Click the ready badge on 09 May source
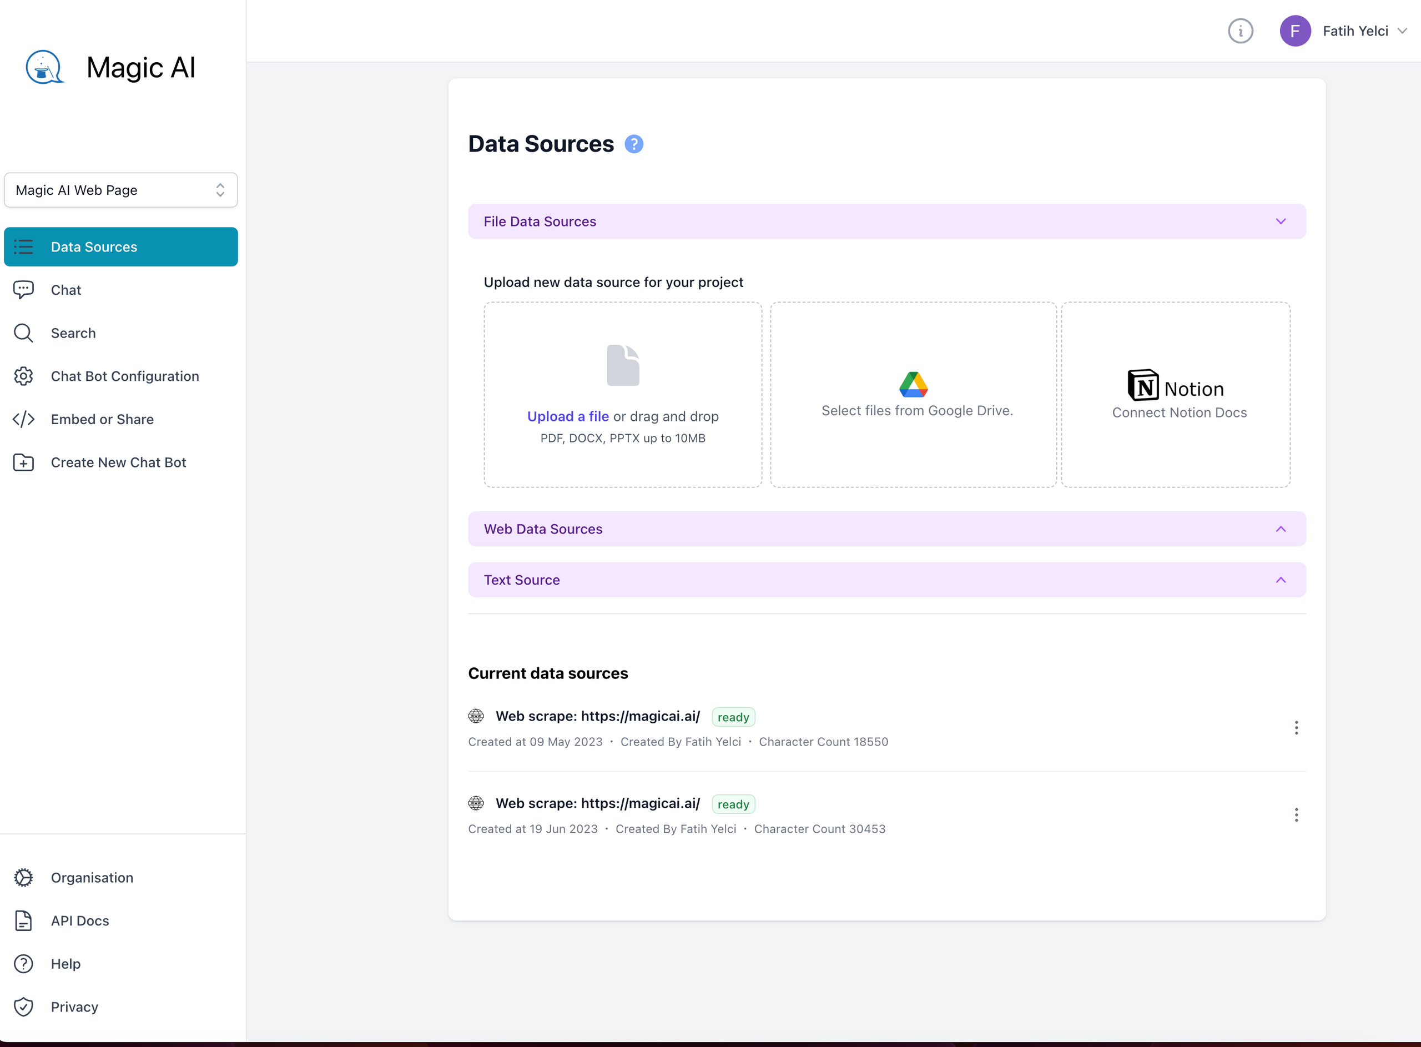 click(733, 717)
